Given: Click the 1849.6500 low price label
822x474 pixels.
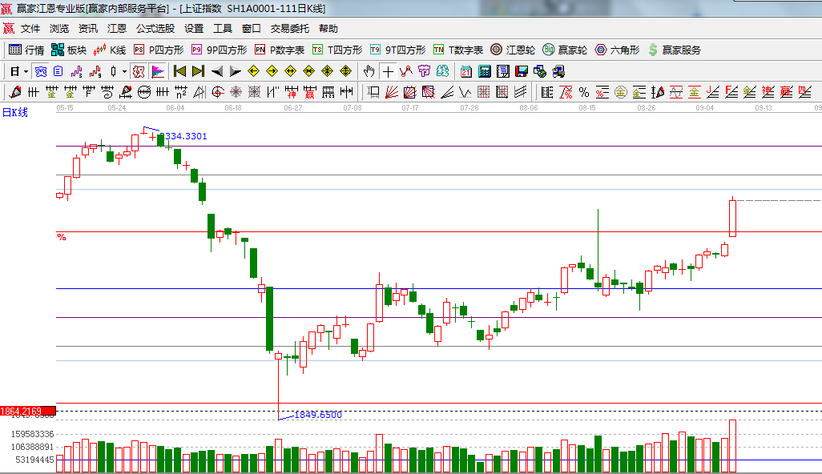Looking at the screenshot, I should coord(318,415).
